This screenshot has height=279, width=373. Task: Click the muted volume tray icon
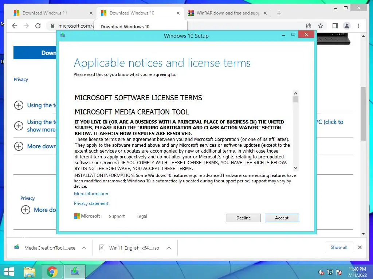[x=321, y=272]
